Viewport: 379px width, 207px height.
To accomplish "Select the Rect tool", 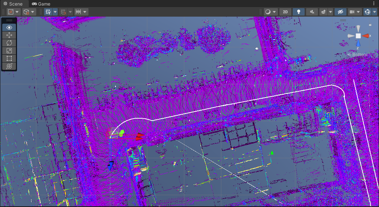I will (x=9, y=58).
